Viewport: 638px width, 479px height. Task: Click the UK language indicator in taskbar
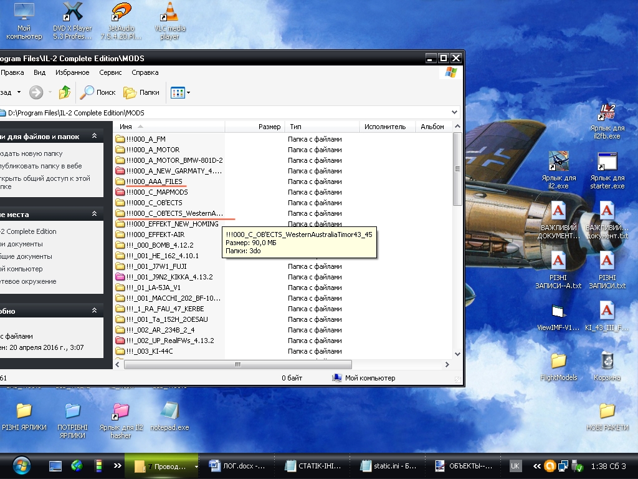click(515, 466)
